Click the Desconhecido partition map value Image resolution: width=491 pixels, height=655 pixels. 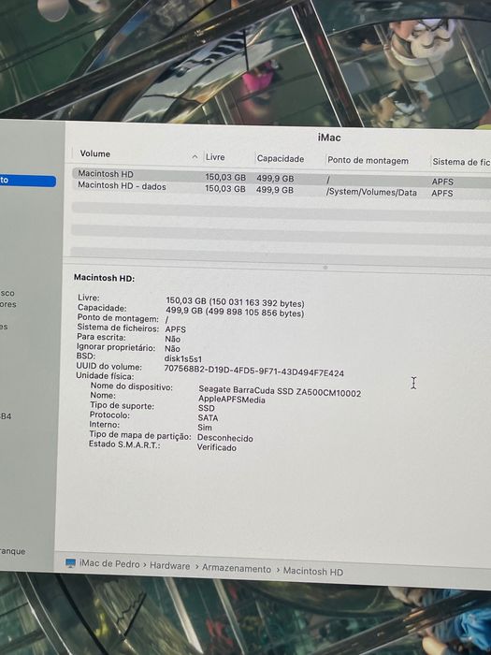pyautogui.click(x=225, y=438)
